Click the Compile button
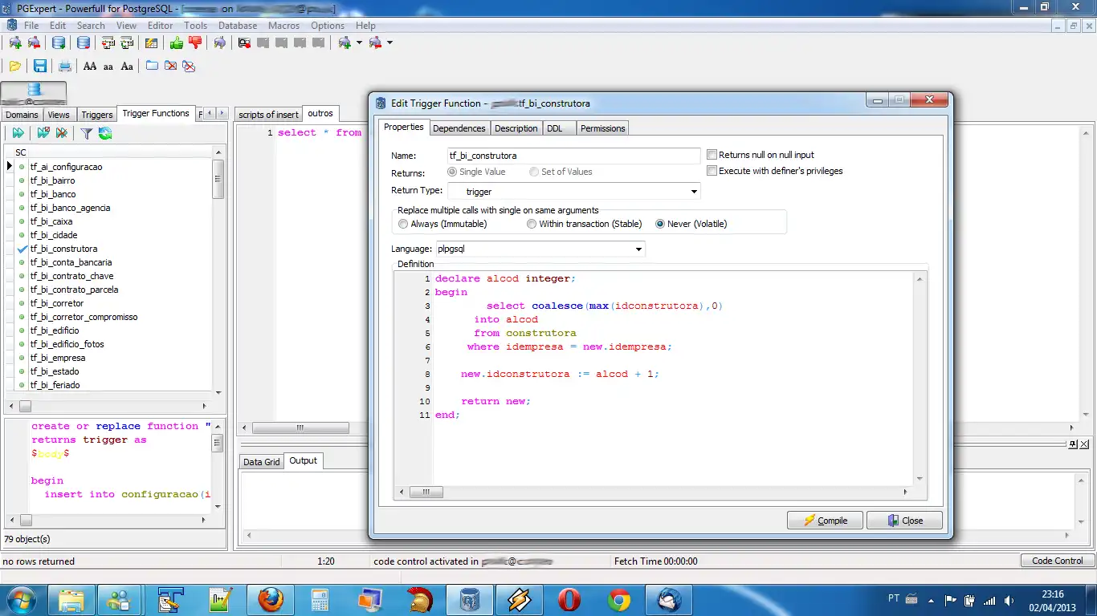Image resolution: width=1097 pixels, height=616 pixels. [x=825, y=521]
